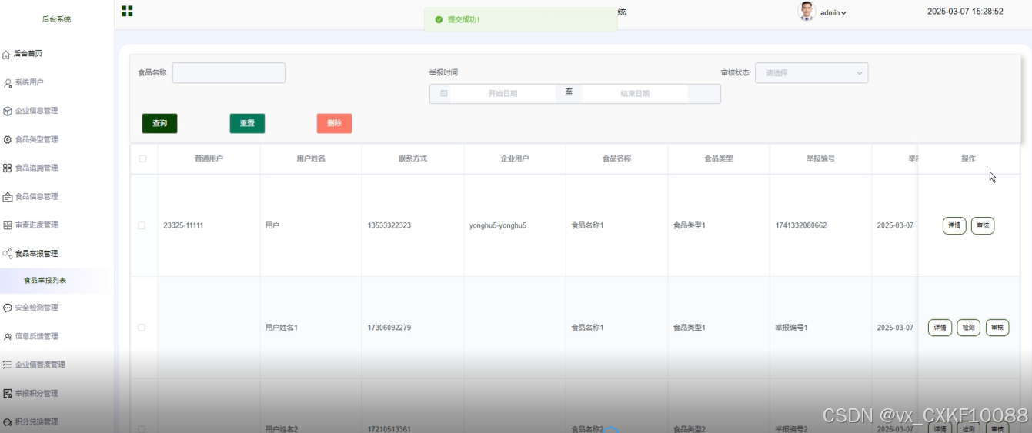This screenshot has width=1032, height=433.
Task: Click the phone number 17306092279
Action: [389, 328]
